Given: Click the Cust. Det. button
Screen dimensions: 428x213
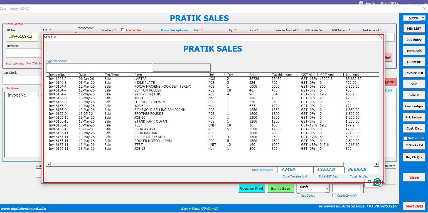Looking at the screenshot, I should pos(414,128).
